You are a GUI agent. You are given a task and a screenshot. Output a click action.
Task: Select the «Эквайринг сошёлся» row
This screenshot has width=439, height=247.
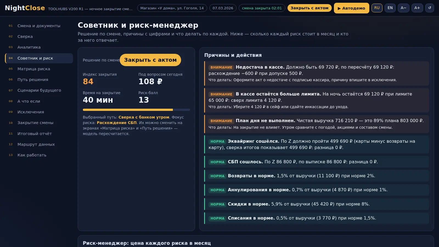click(x=317, y=144)
